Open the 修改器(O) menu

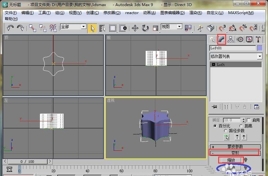pos(112,13)
